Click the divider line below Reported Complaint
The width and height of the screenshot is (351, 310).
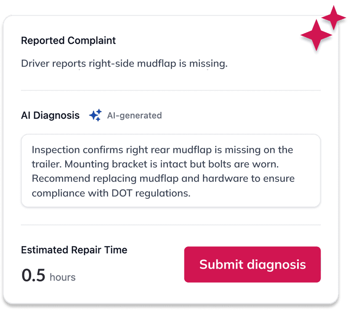171,89
